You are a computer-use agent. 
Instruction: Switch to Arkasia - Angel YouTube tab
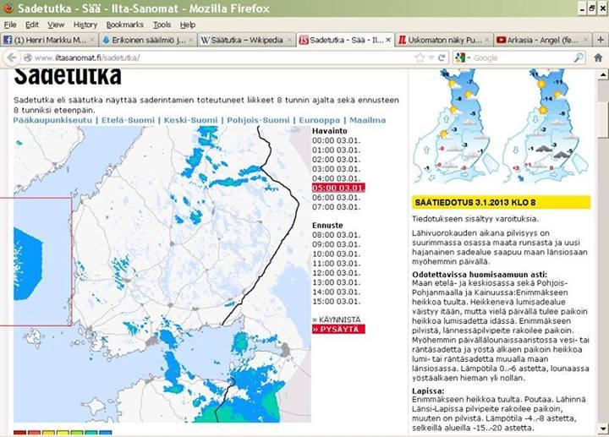tap(542, 40)
